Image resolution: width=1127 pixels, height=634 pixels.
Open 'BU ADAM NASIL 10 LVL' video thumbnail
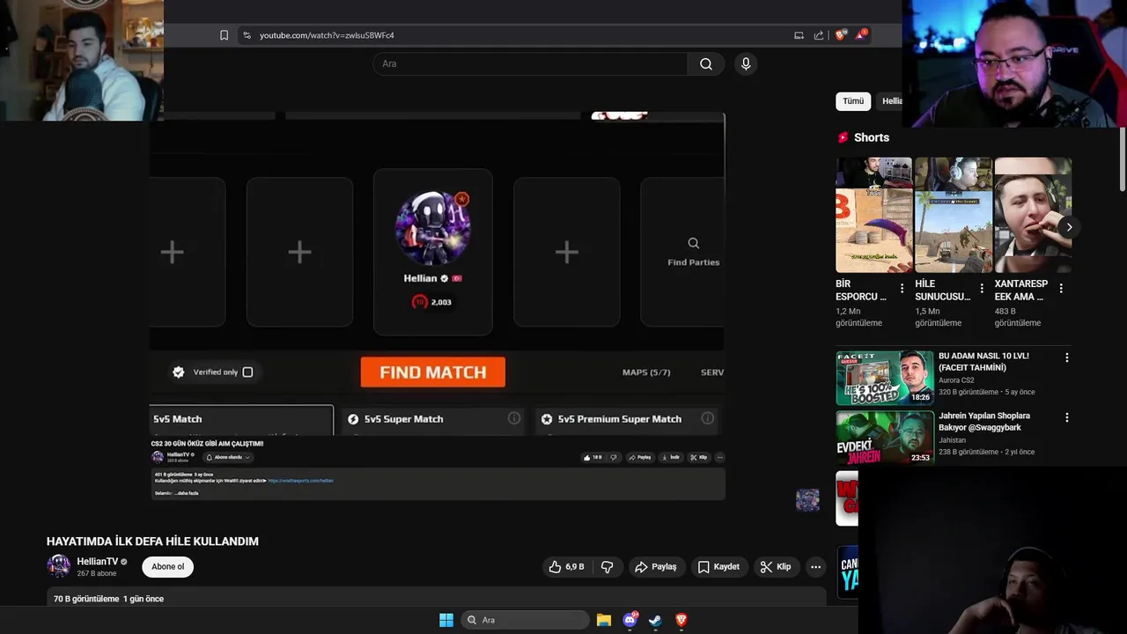[885, 378]
